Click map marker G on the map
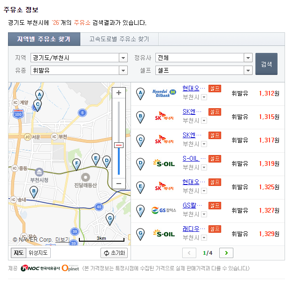 [x=110, y=219]
